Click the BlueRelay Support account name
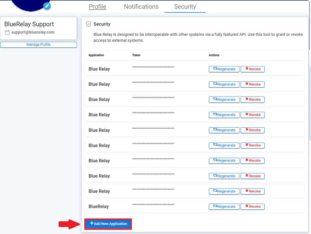 coord(29,24)
